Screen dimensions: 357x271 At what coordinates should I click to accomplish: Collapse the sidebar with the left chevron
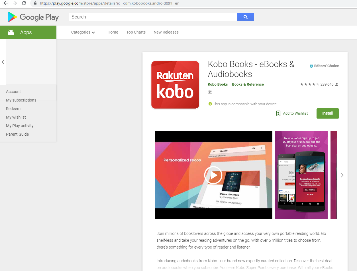3,62
